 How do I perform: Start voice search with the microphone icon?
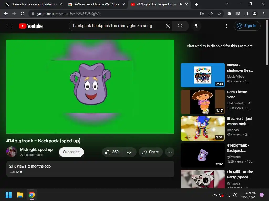click(196, 26)
